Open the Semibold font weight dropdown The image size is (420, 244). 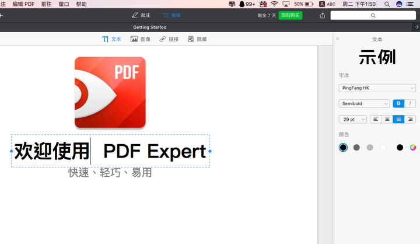[x=364, y=103]
